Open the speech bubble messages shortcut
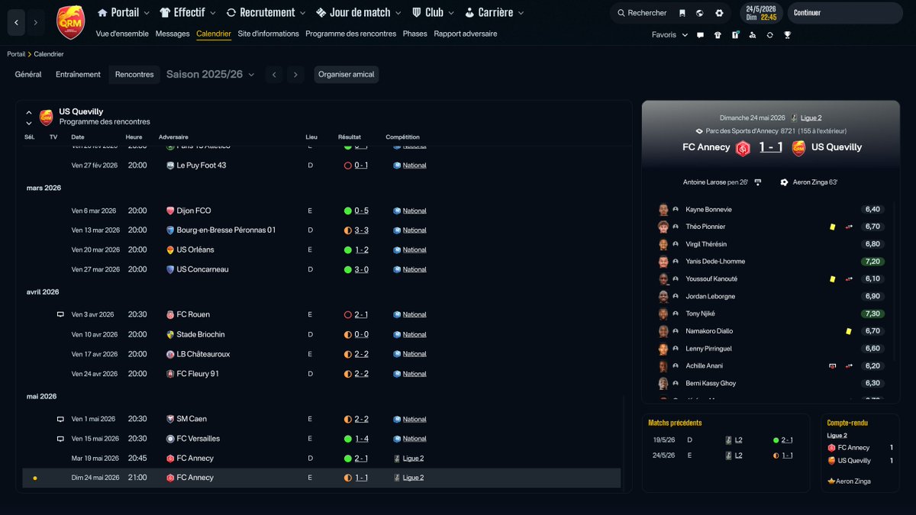This screenshot has width=916, height=515. coord(700,35)
